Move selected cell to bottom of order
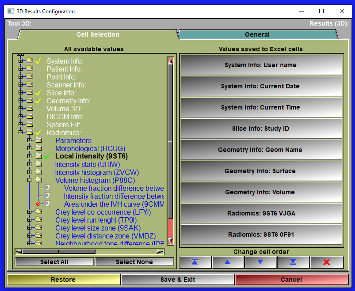355x291 pixels. 293,262
